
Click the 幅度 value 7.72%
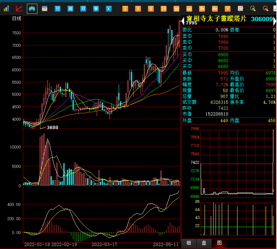click(222, 85)
